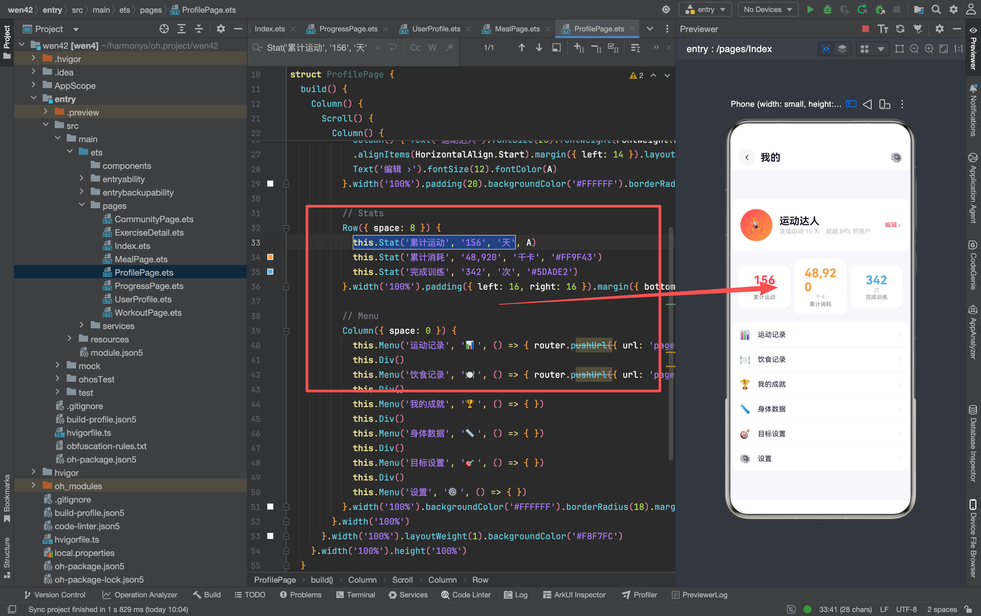Toggle Match Case (Cc) search option
The height and width of the screenshot is (616, 981).
point(415,48)
